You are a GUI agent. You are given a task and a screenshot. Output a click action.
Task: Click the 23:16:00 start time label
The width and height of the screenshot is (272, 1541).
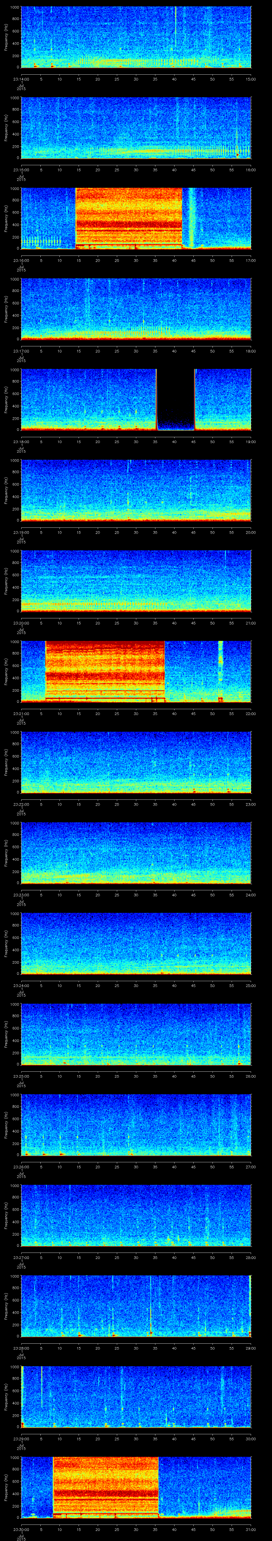tap(21, 260)
